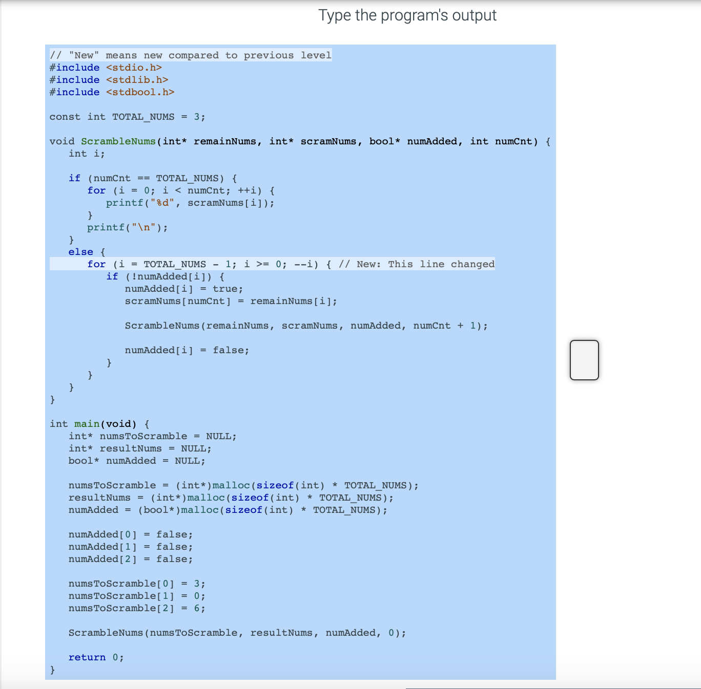Click the 'return 0;' statement
This screenshot has height=689, width=701.
[96, 657]
